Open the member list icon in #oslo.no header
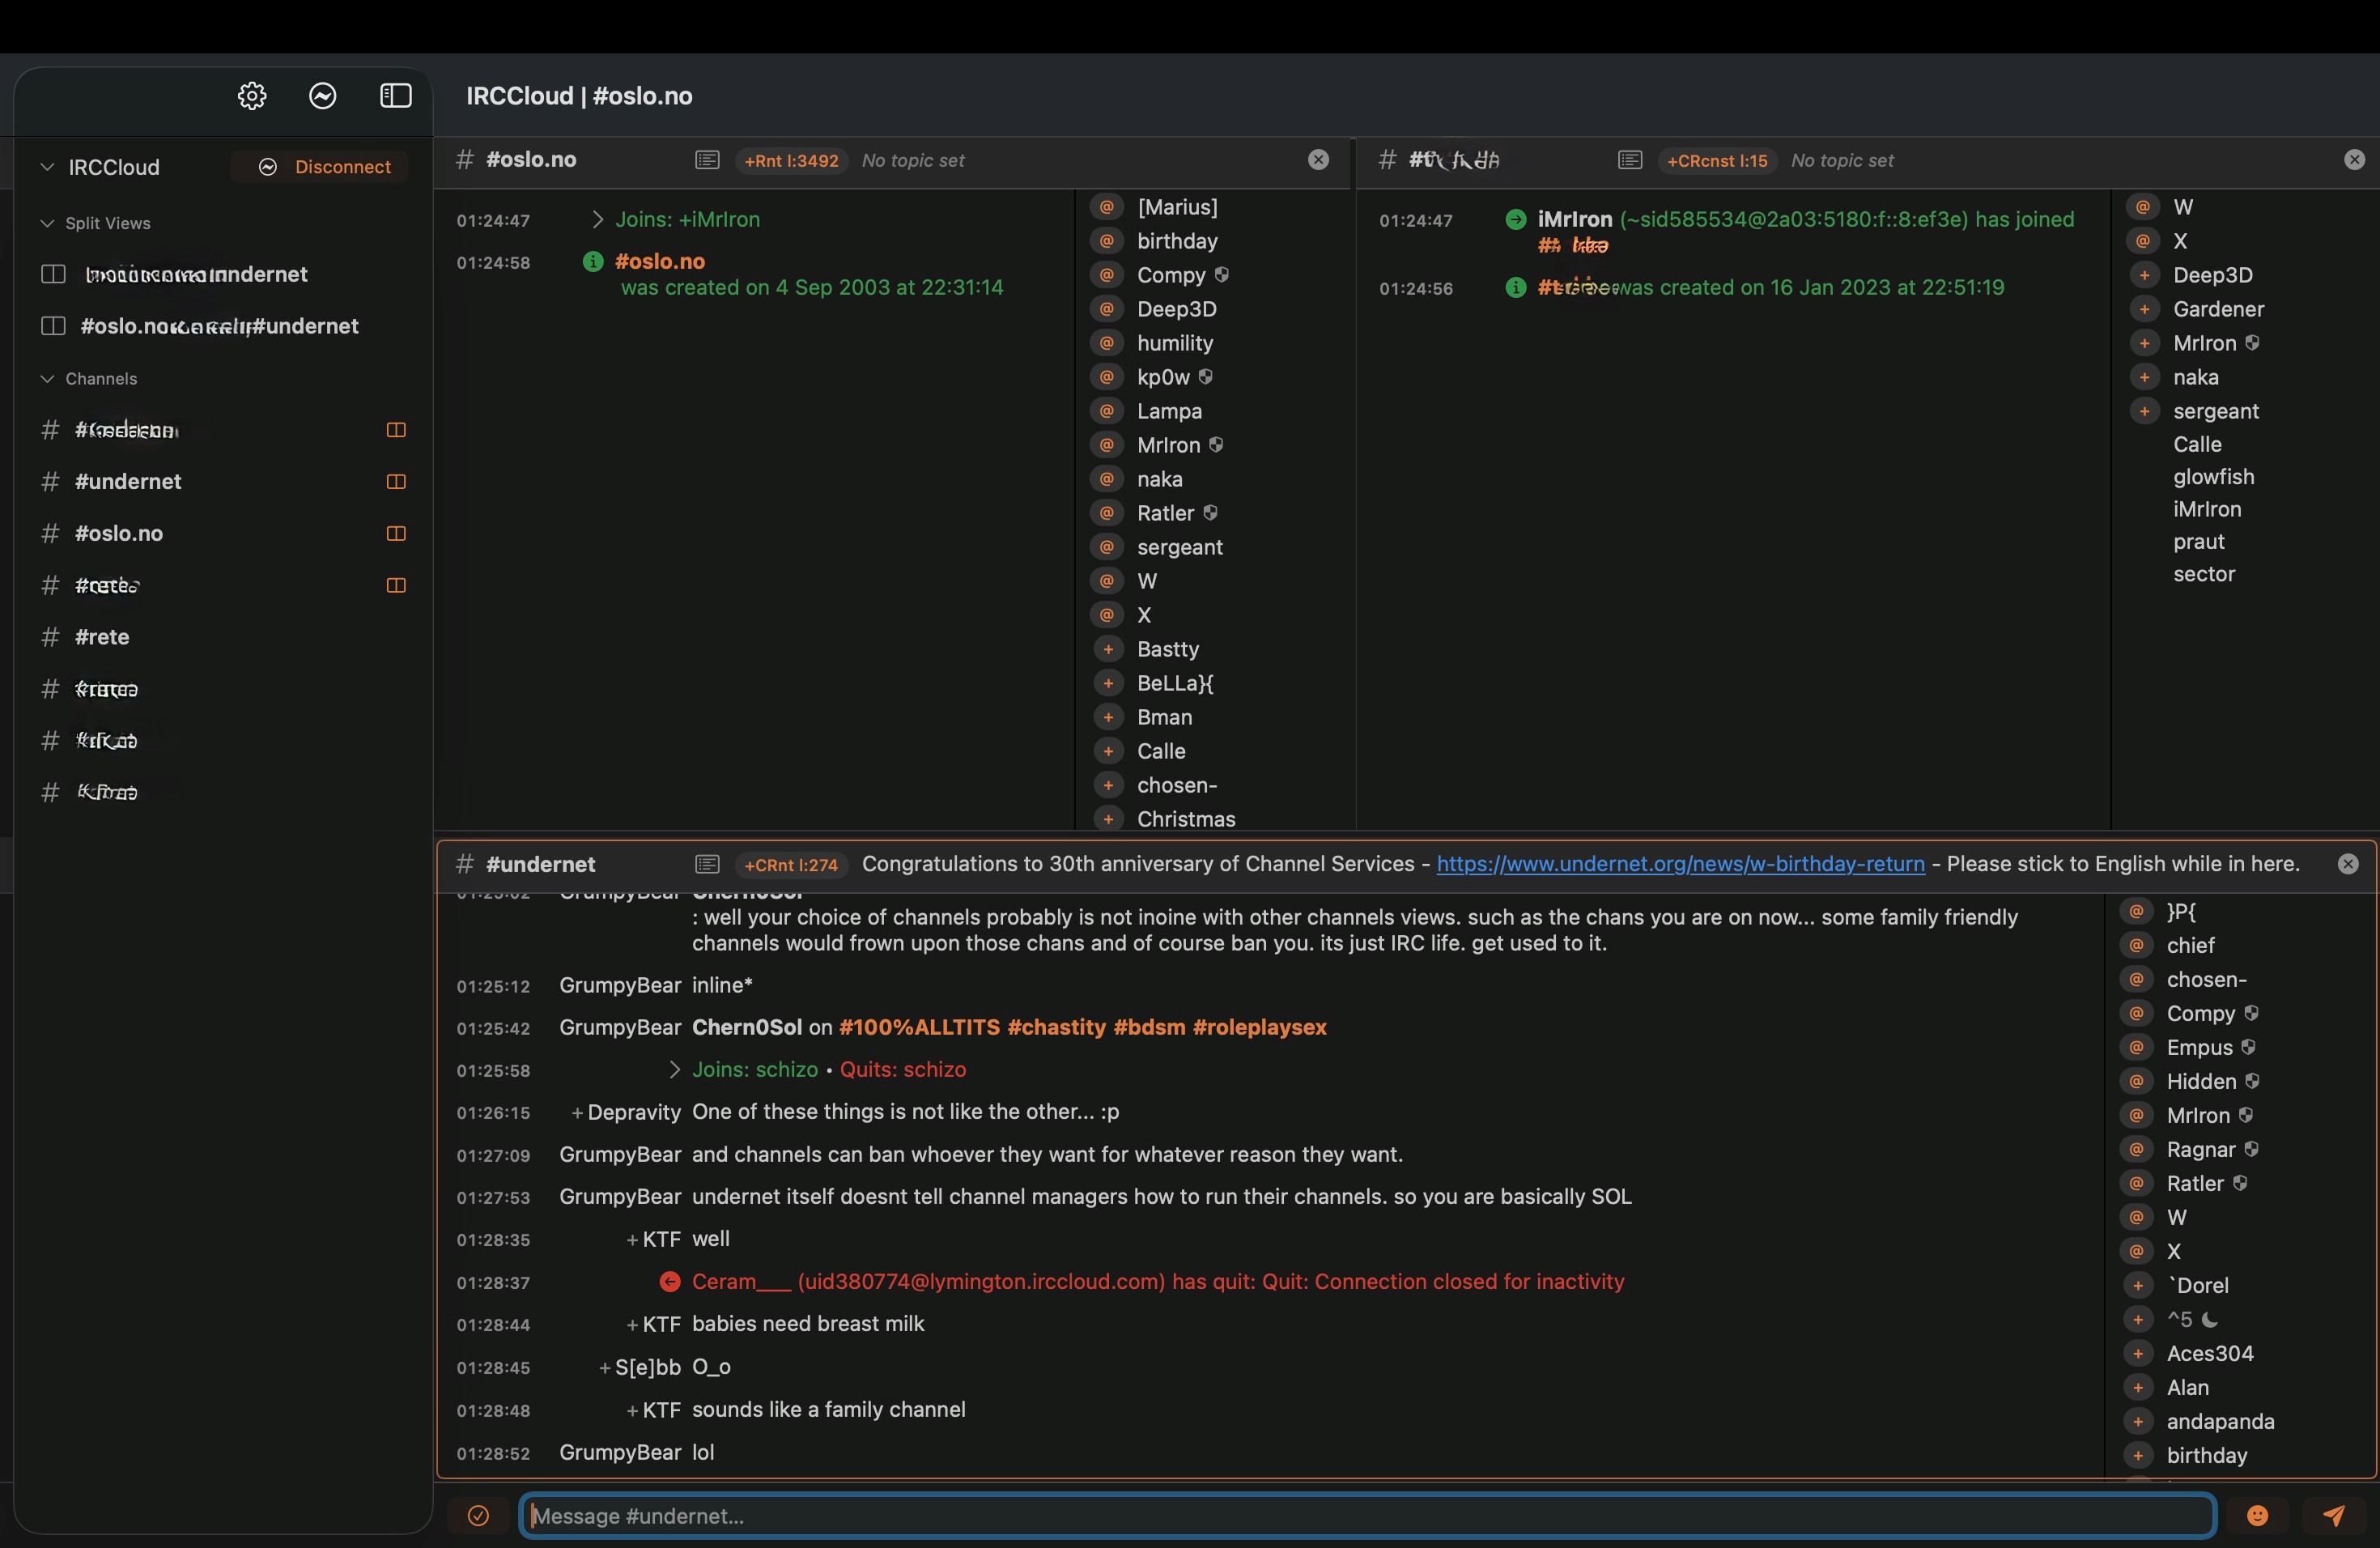 tap(707, 160)
